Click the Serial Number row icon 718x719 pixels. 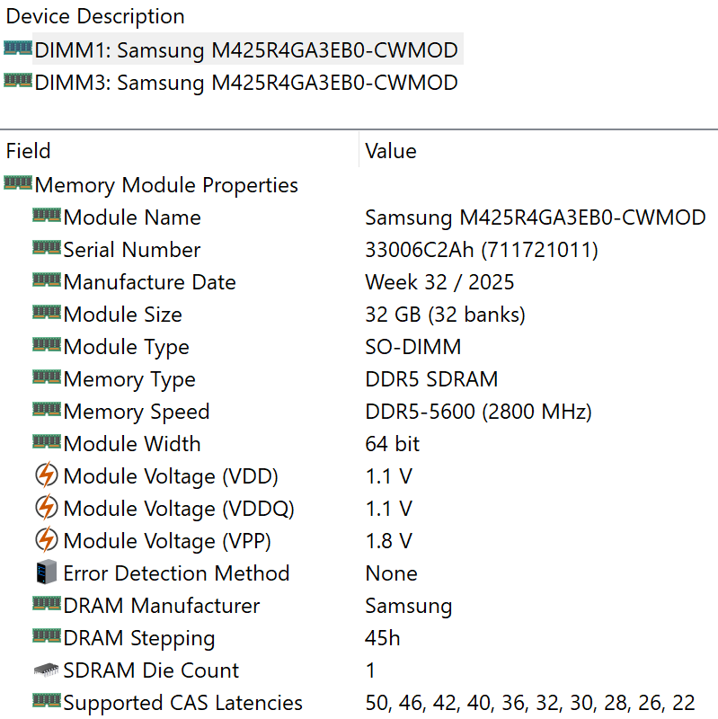click(47, 249)
